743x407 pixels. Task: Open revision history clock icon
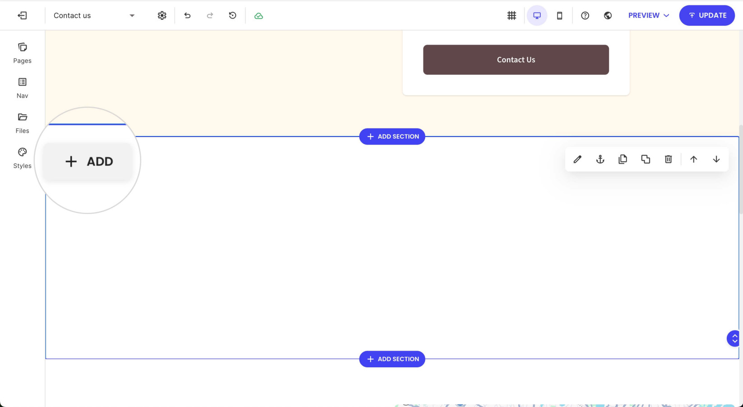coord(232,15)
